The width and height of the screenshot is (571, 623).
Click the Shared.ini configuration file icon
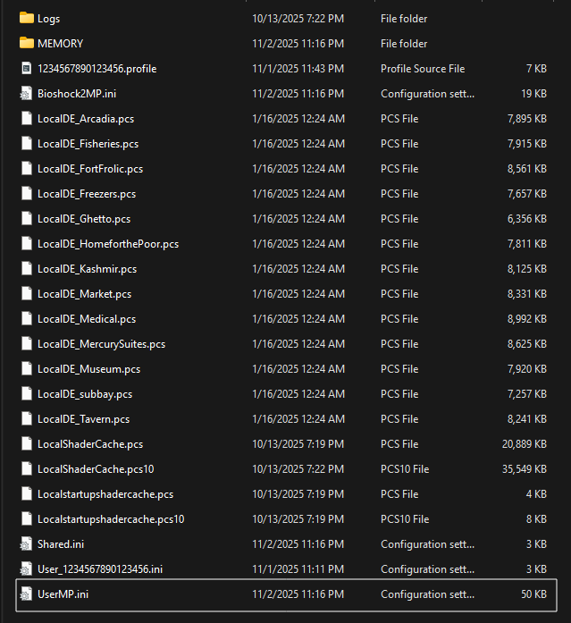point(26,543)
